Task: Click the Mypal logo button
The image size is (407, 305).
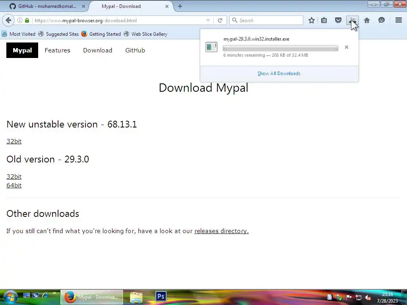Action: click(x=22, y=50)
